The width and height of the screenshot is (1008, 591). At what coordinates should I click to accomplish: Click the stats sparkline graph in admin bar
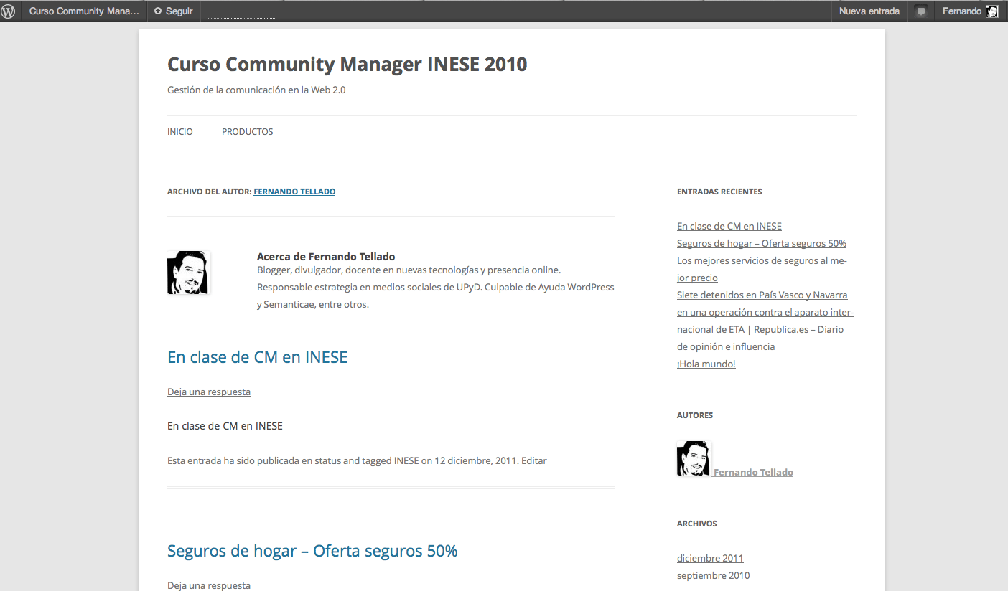tap(242, 13)
